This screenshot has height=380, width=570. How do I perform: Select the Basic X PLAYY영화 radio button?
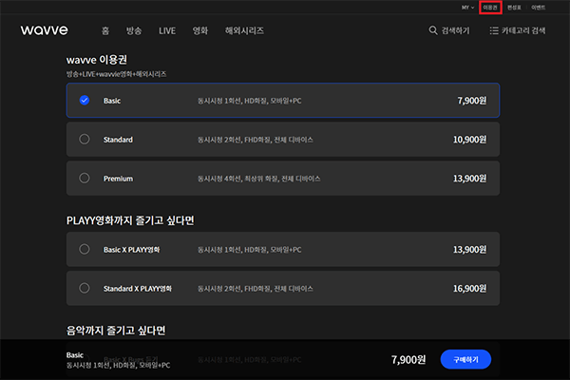[85, 249]
